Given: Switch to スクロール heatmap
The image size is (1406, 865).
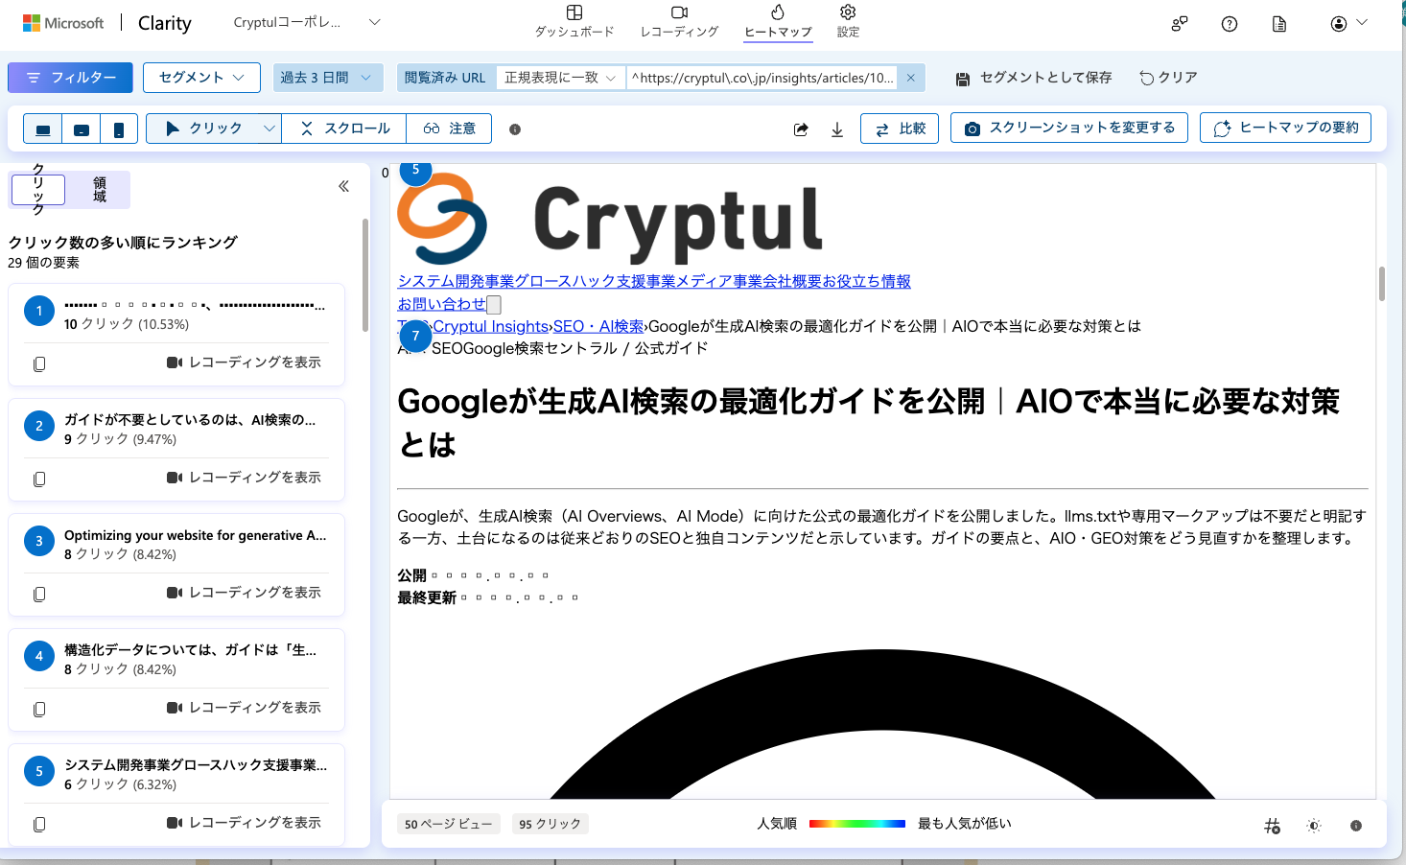Looking at the screenshot, I should coord(344,129).
